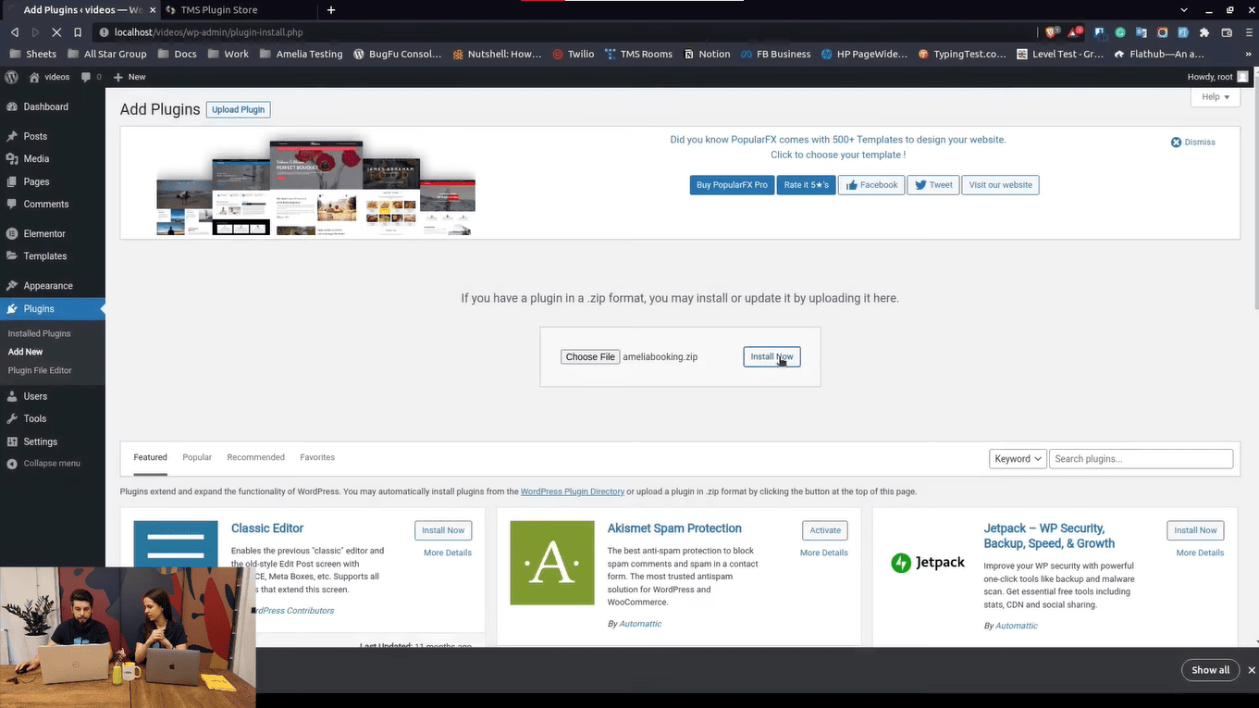Open the browser hamburger menu
The width and height of the screenshot is (1259, 708).
tap(1247, 32)
